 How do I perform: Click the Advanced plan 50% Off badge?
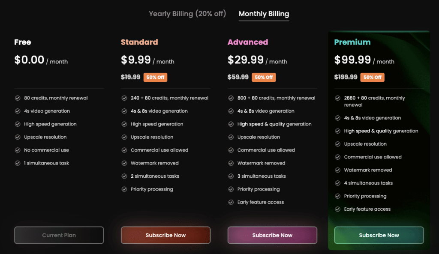click(x=264, y=77)
